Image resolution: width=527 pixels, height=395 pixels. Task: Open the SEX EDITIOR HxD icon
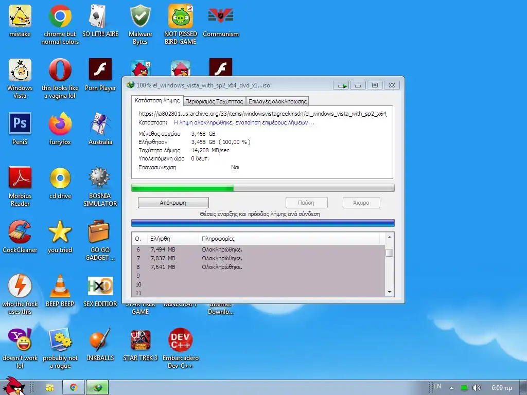(100, 291)
